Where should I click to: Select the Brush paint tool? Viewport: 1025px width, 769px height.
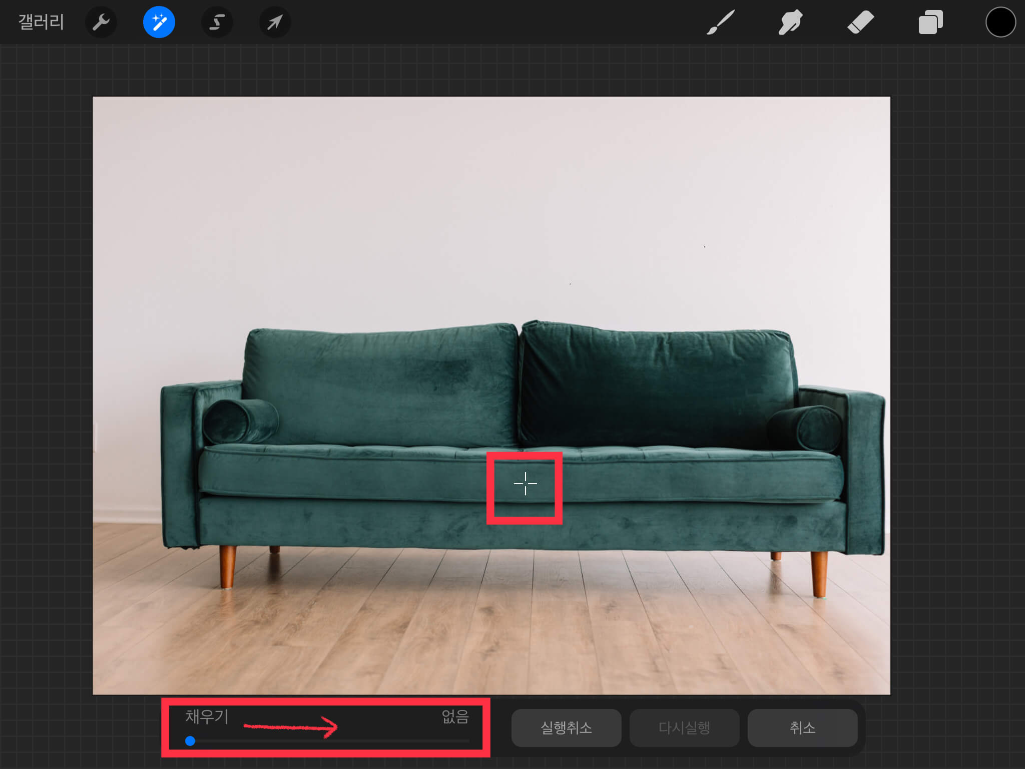click(721, 22)
